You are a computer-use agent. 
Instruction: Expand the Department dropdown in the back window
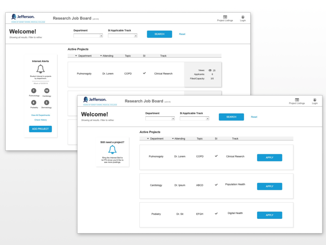click(88, 36)
